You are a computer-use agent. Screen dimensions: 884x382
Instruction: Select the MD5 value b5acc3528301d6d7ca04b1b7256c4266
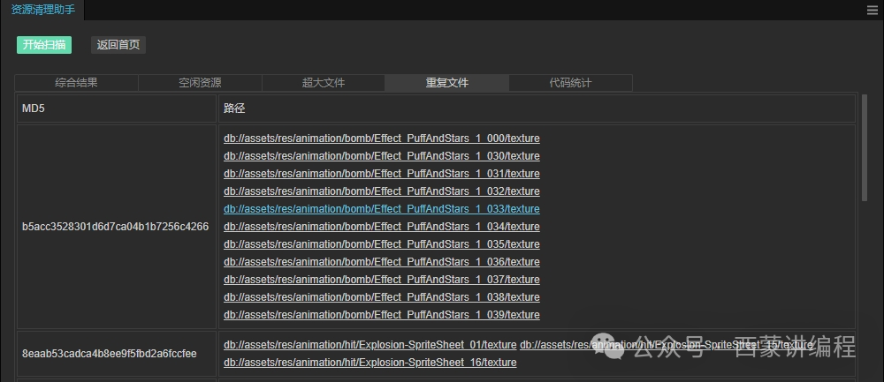(x=115, y=227)
